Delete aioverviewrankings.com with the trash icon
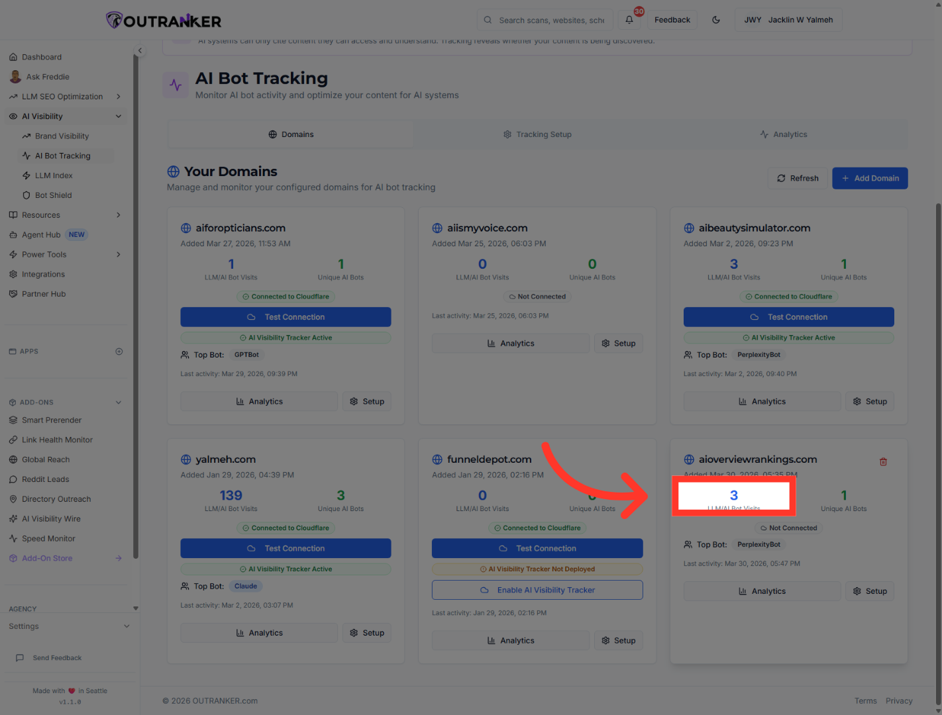Screen dimensions: 942x715 click(883, 462)
